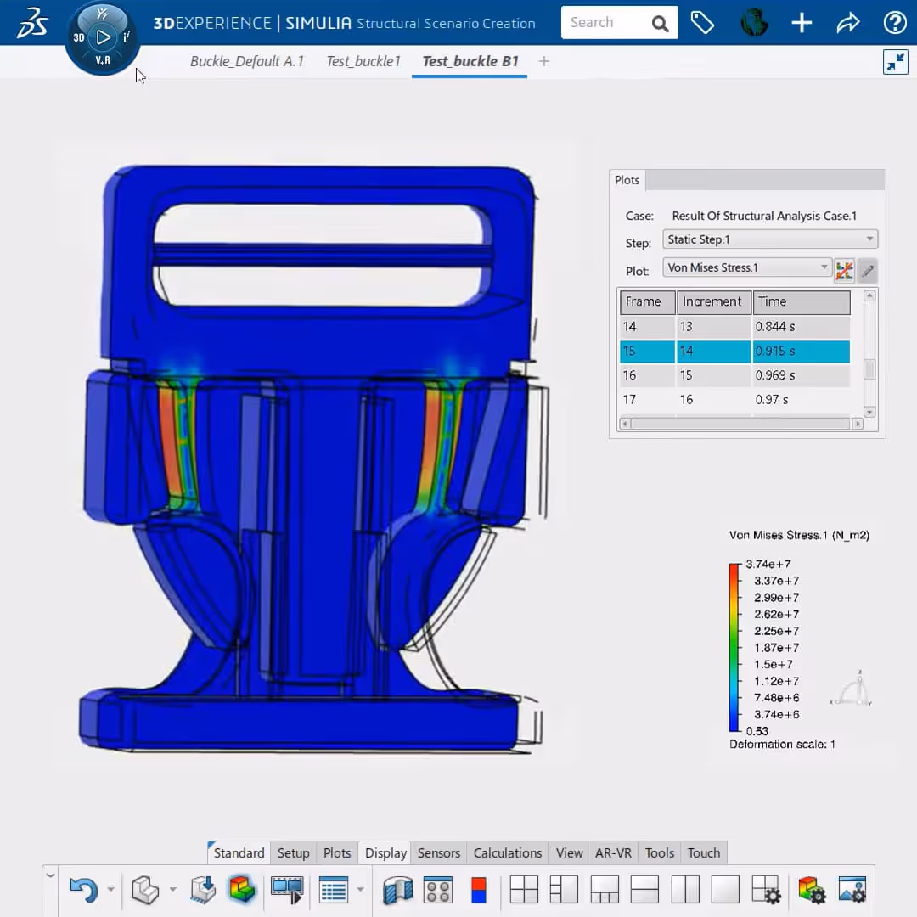
Task: Open the image settings gear icon
Action: click(852, 890)
